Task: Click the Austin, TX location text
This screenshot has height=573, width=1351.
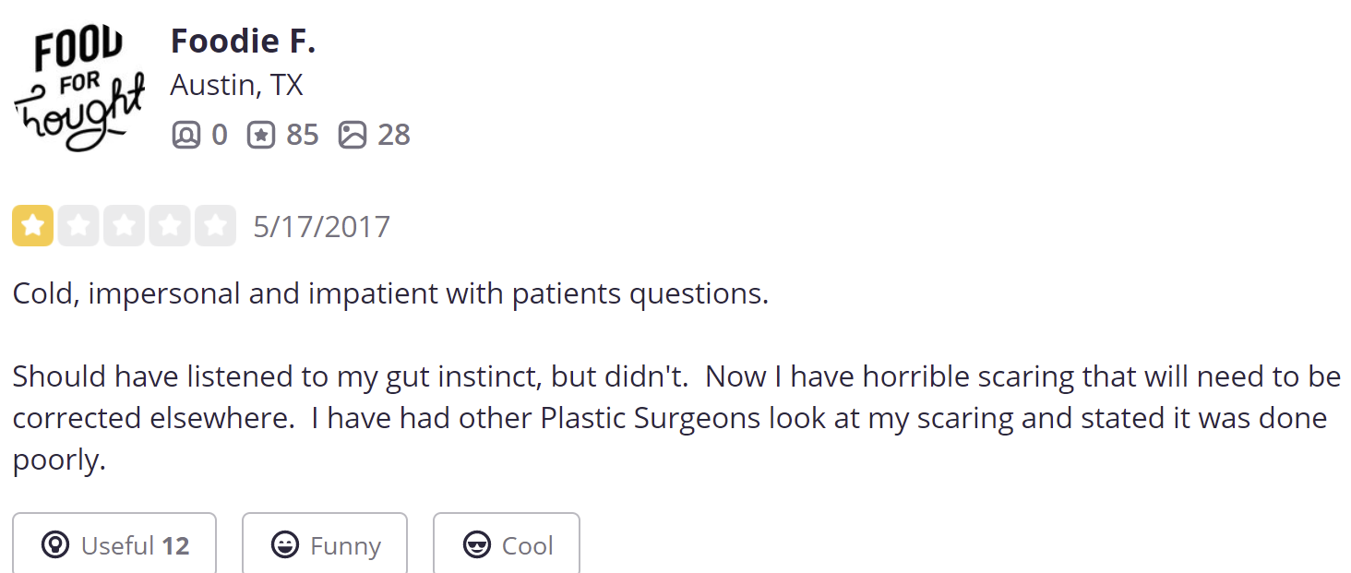Action: [x=236, y=86]
